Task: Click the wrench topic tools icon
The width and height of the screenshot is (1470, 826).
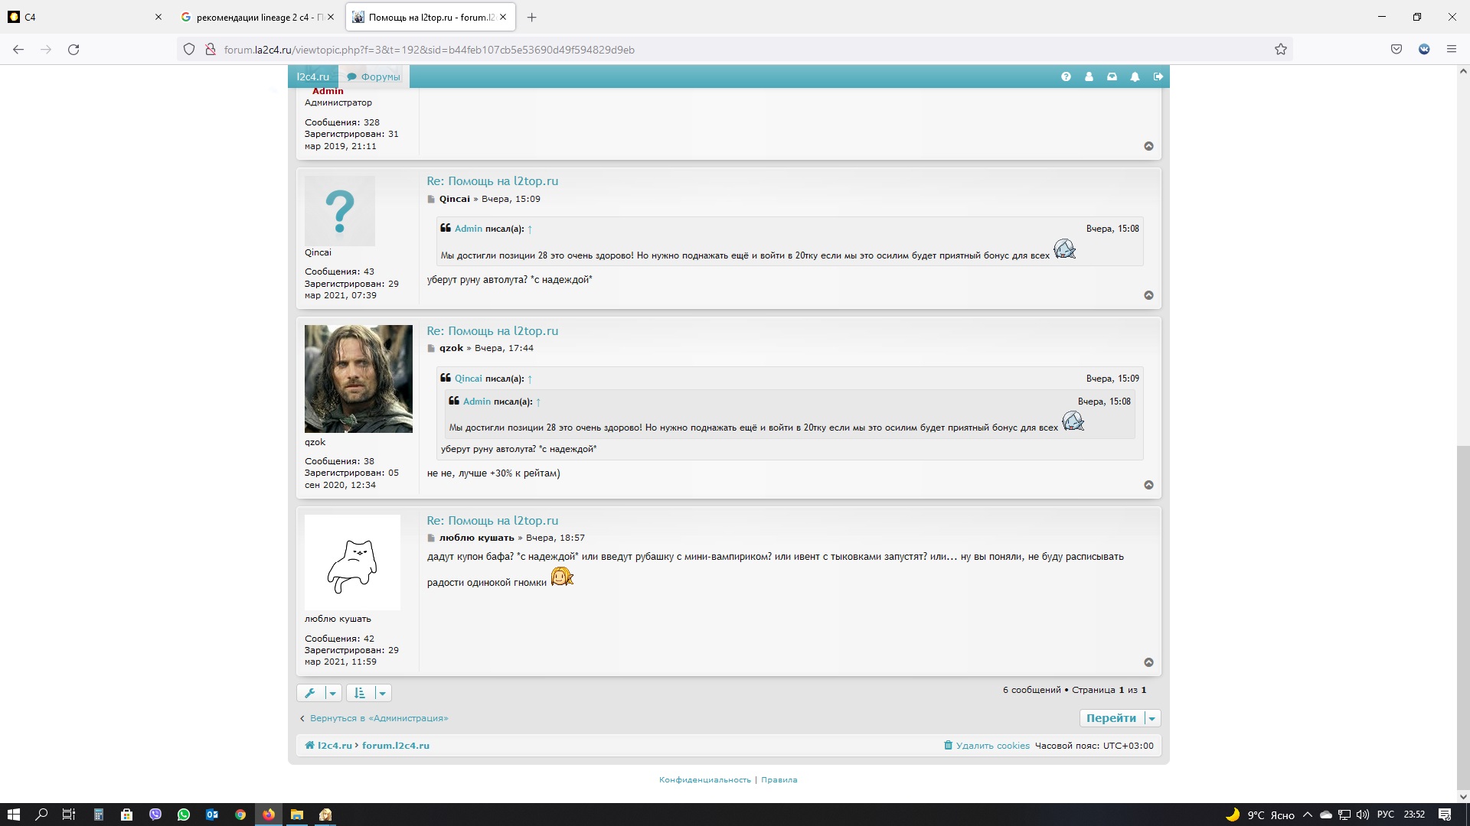Action: (310, 693)
